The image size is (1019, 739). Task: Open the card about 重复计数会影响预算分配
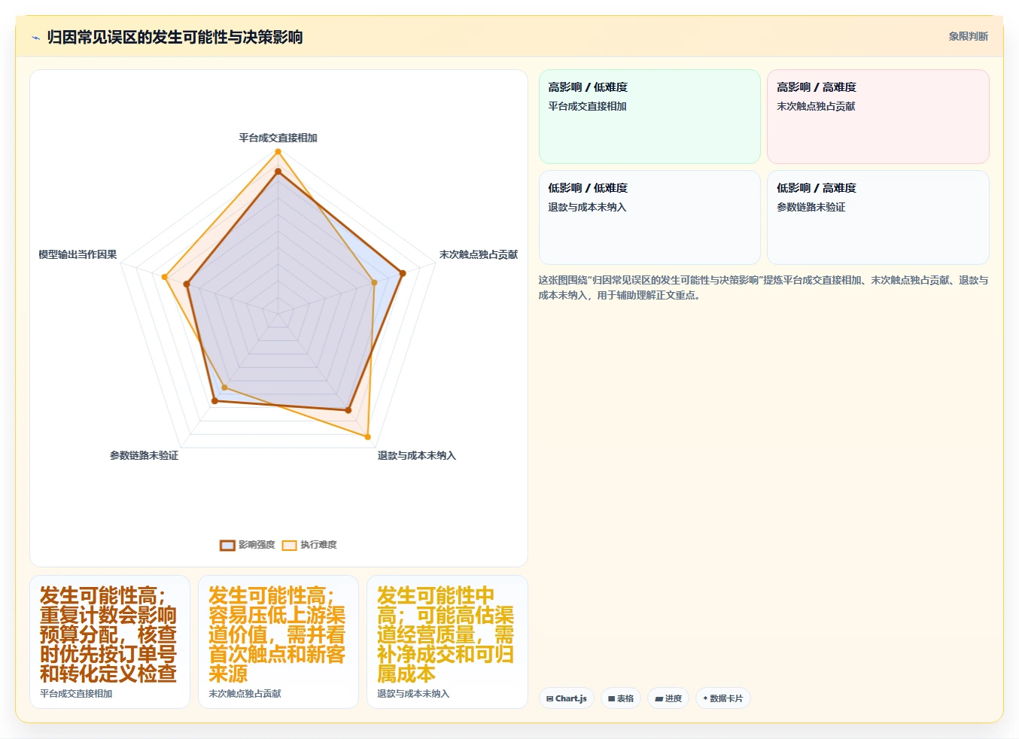[x=110, y=642]
